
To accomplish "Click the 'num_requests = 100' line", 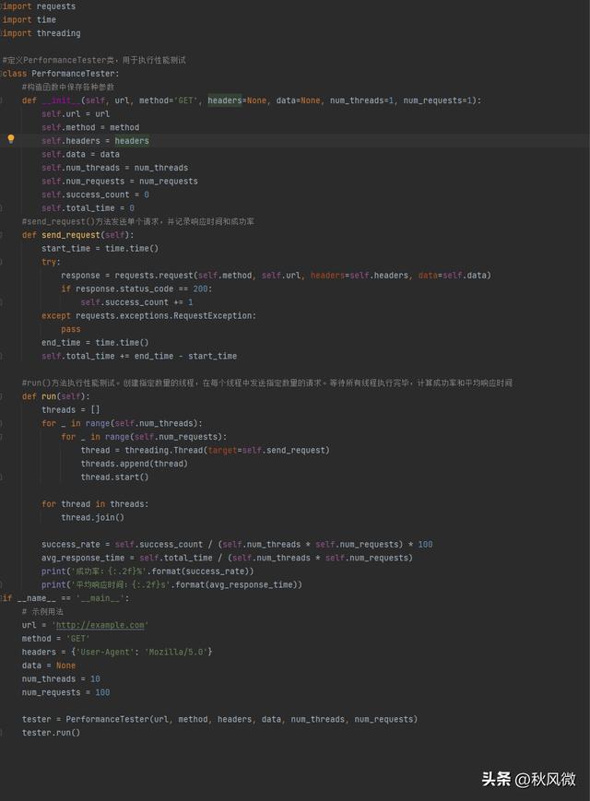I will tap(65, 693).
